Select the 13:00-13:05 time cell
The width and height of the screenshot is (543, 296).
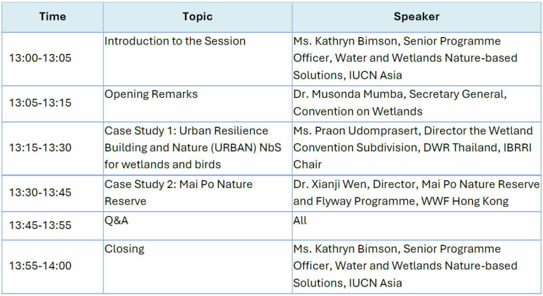point(40,58)
